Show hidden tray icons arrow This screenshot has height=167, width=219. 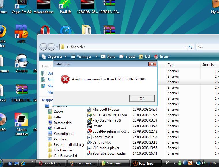click(x=175, y=163)
